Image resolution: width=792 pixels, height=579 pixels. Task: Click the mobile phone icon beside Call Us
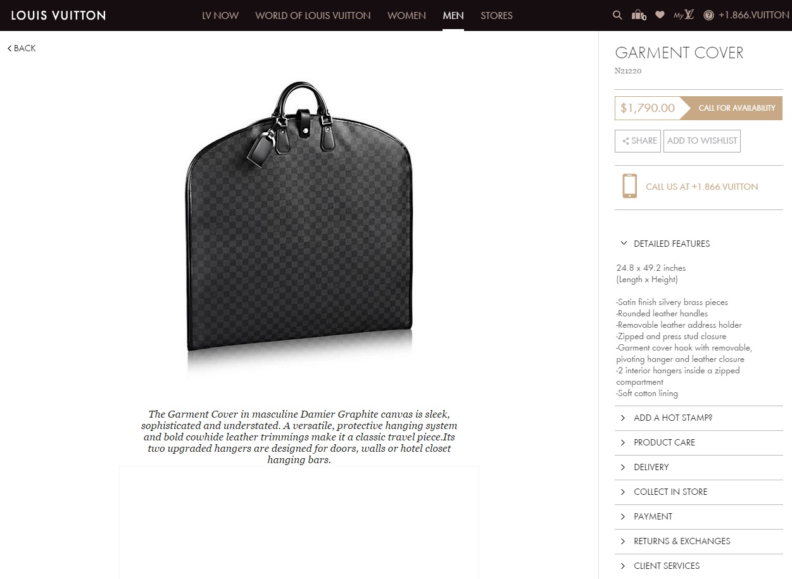pyautogui.click(x=629, y=186)
